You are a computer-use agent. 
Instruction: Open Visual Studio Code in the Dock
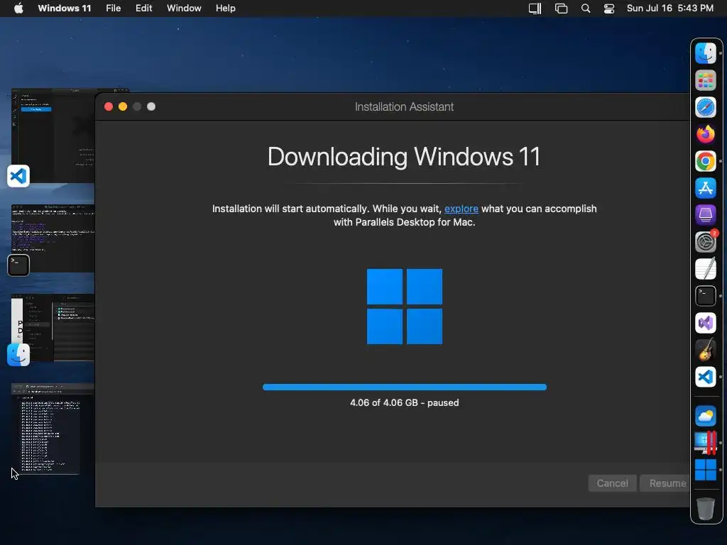(705, 377)
